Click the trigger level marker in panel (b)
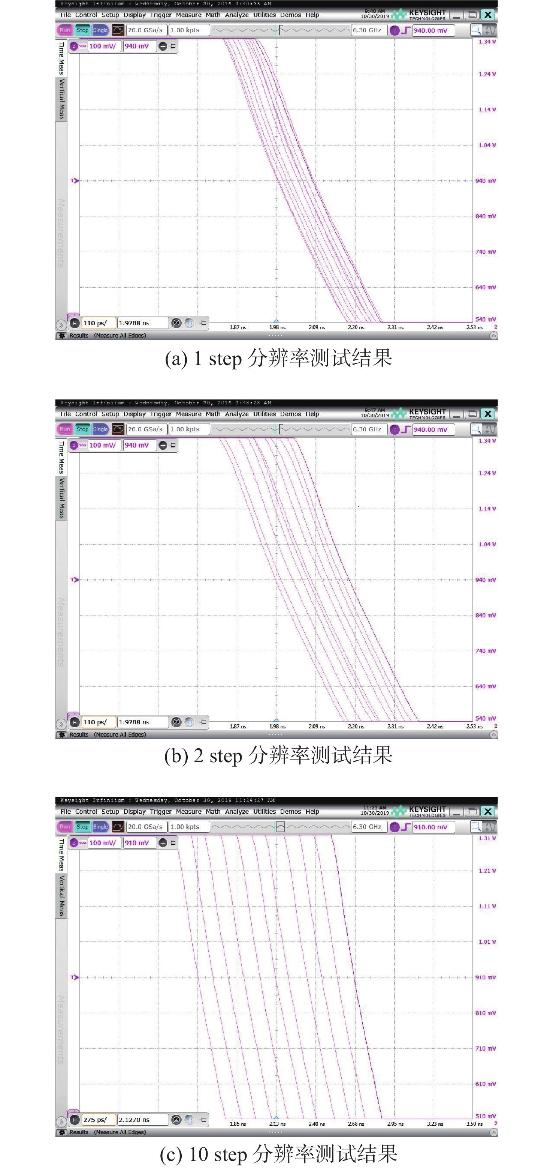 click(x=75, y=580)
